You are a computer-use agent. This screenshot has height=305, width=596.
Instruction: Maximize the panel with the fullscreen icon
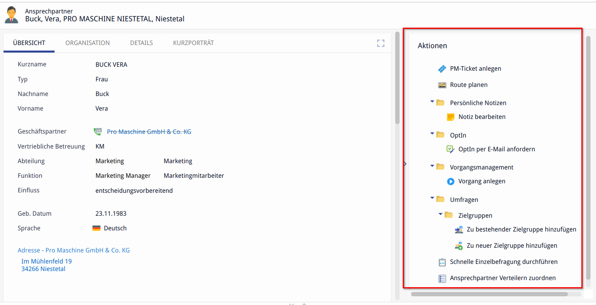381,43
